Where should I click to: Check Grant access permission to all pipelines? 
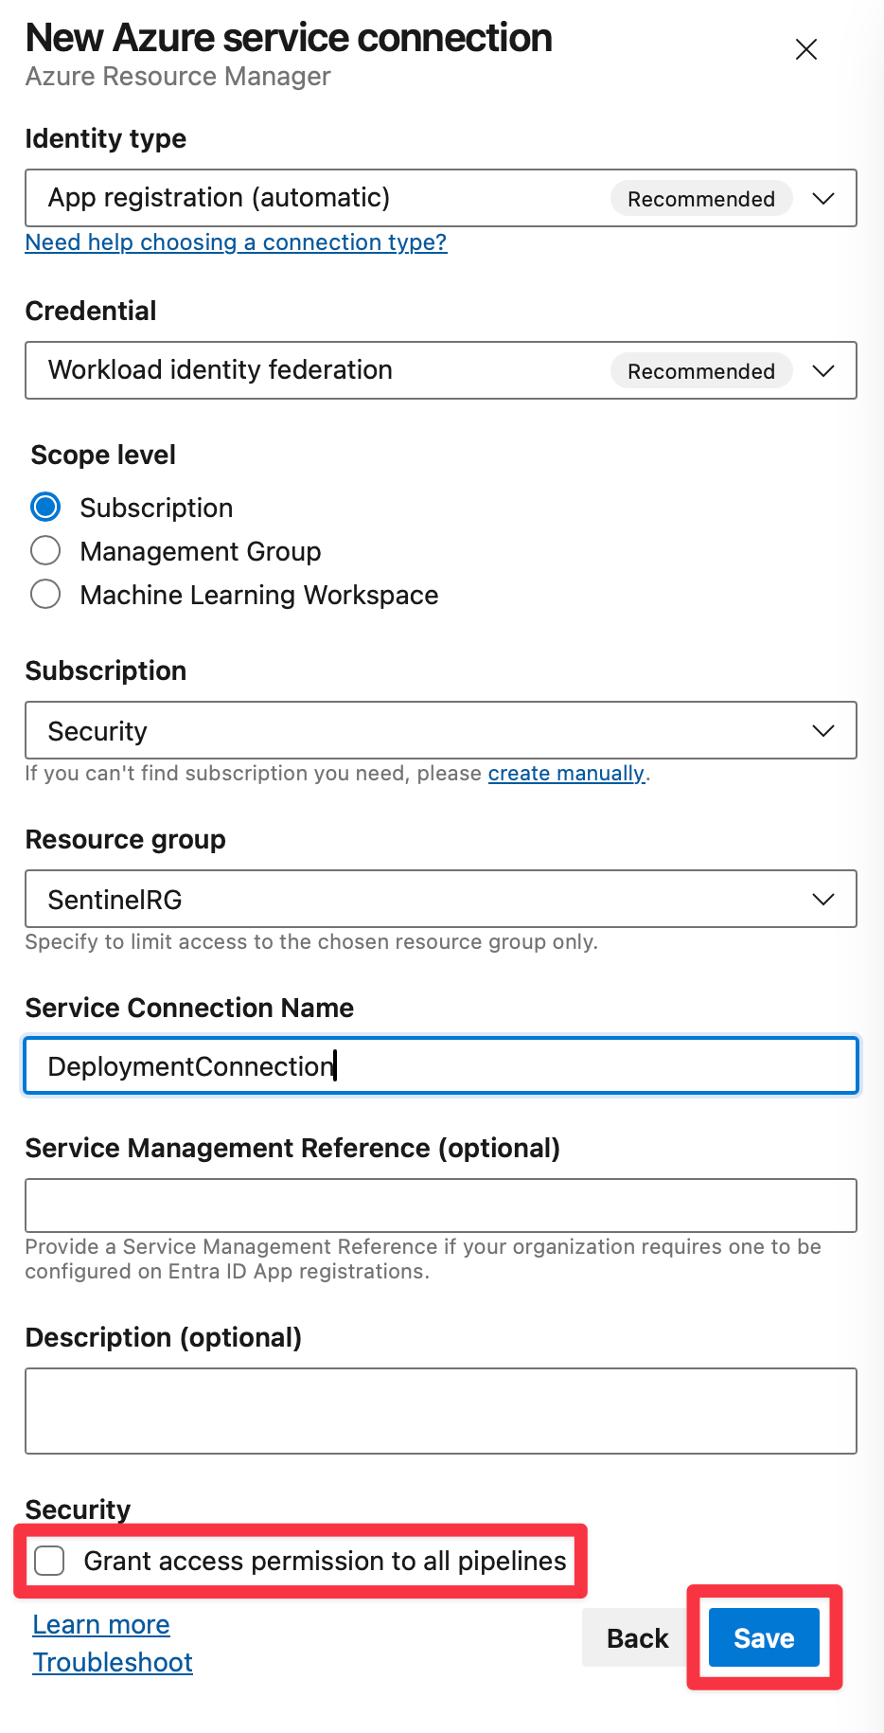tap(49, 1561)
